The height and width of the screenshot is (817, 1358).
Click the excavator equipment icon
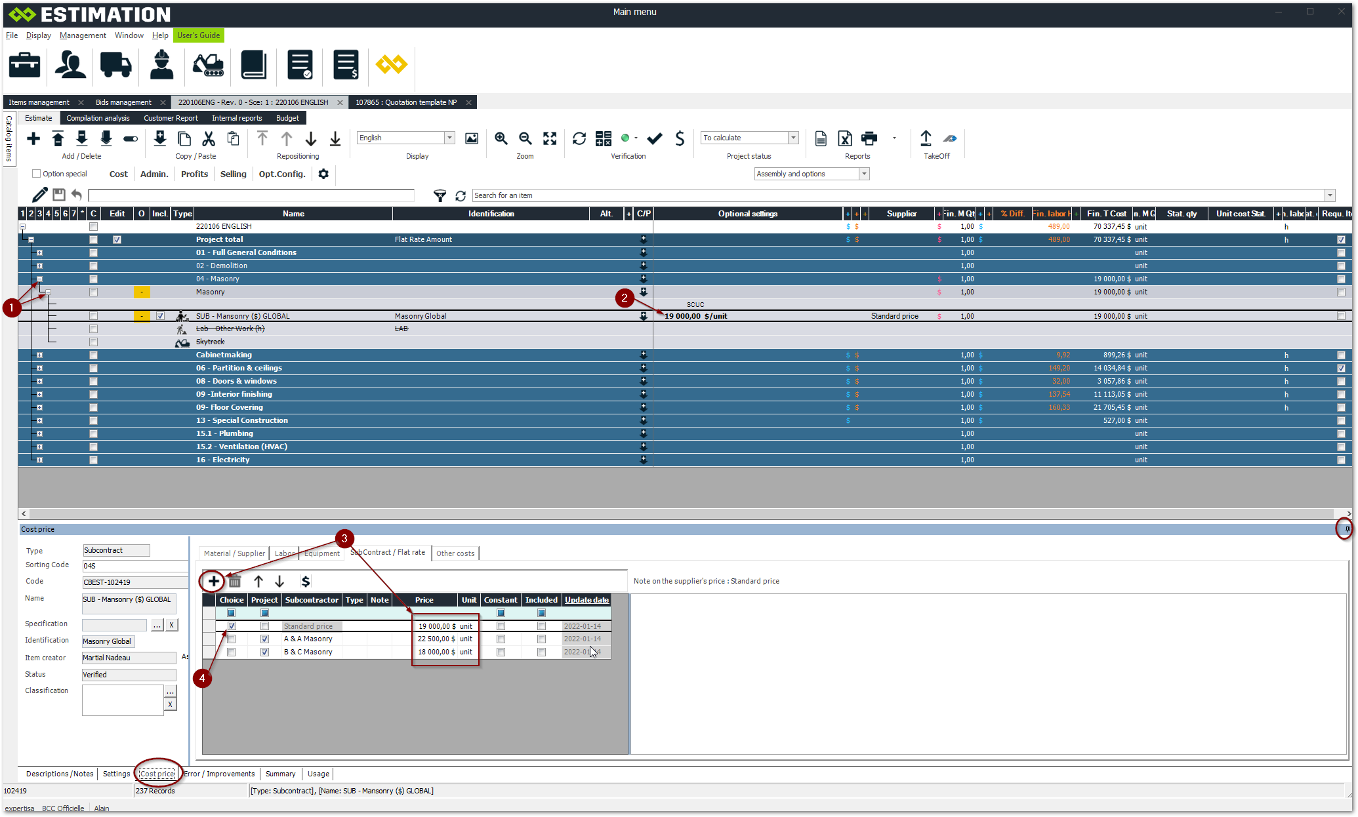tap(208, 65)
